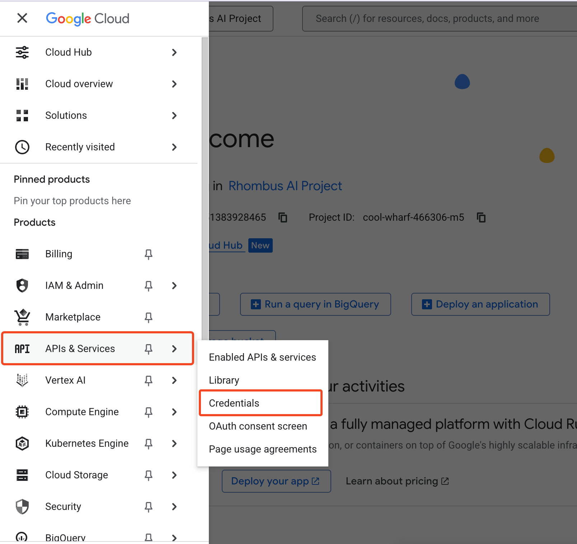Expand the Cloud overview submenu chevron
577x544 pixels.
(174, 84)
